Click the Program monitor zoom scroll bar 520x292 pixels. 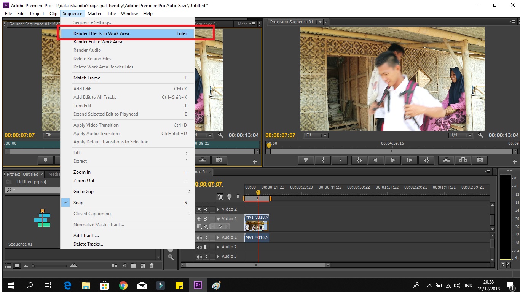(391, 151)
